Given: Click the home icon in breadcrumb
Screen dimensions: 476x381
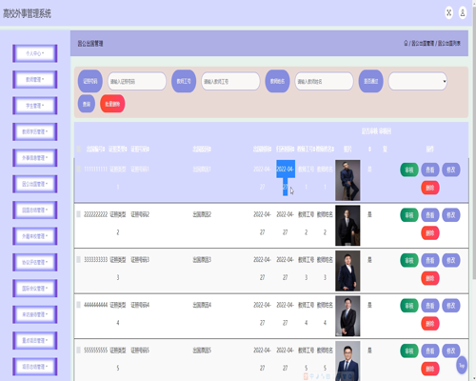Looking at the screenshot, I should click(406, 43).
